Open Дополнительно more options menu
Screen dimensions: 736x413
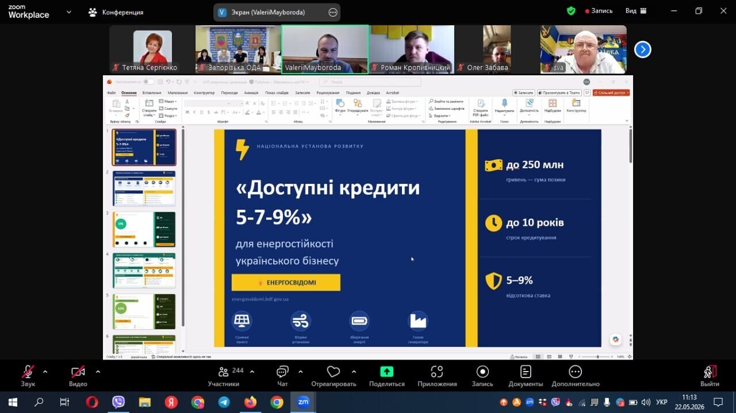point(576,375)
